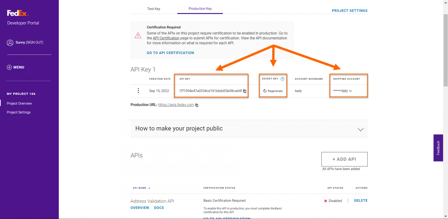Reveal shipping account number with the eye icon
The height and width of the screenshot is (219, 448).
[351, 91]
